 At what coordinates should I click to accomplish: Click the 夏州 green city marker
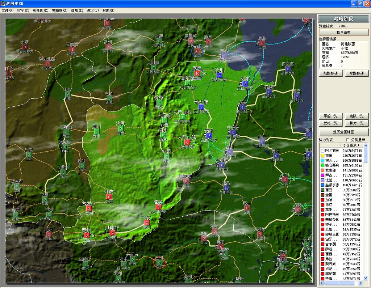[96, 132]
